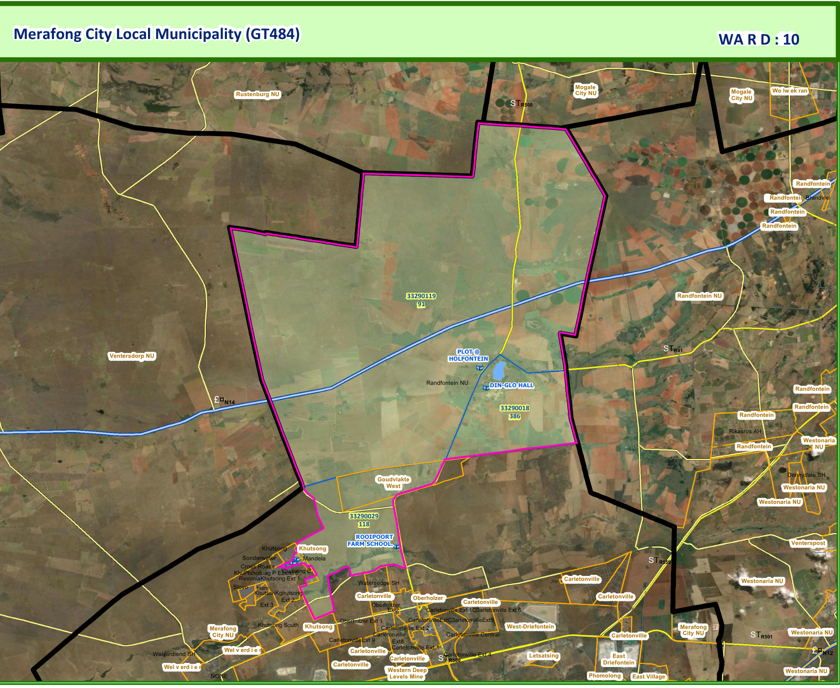Click the R501 road shield marker
The image size is (840, 688).
point(761,635)
